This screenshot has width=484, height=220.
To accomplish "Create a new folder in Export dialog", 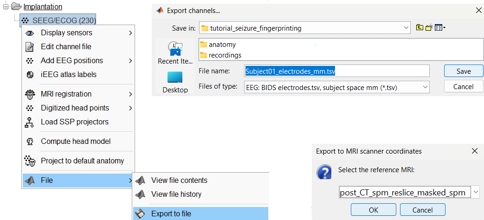I will (429, 28).
